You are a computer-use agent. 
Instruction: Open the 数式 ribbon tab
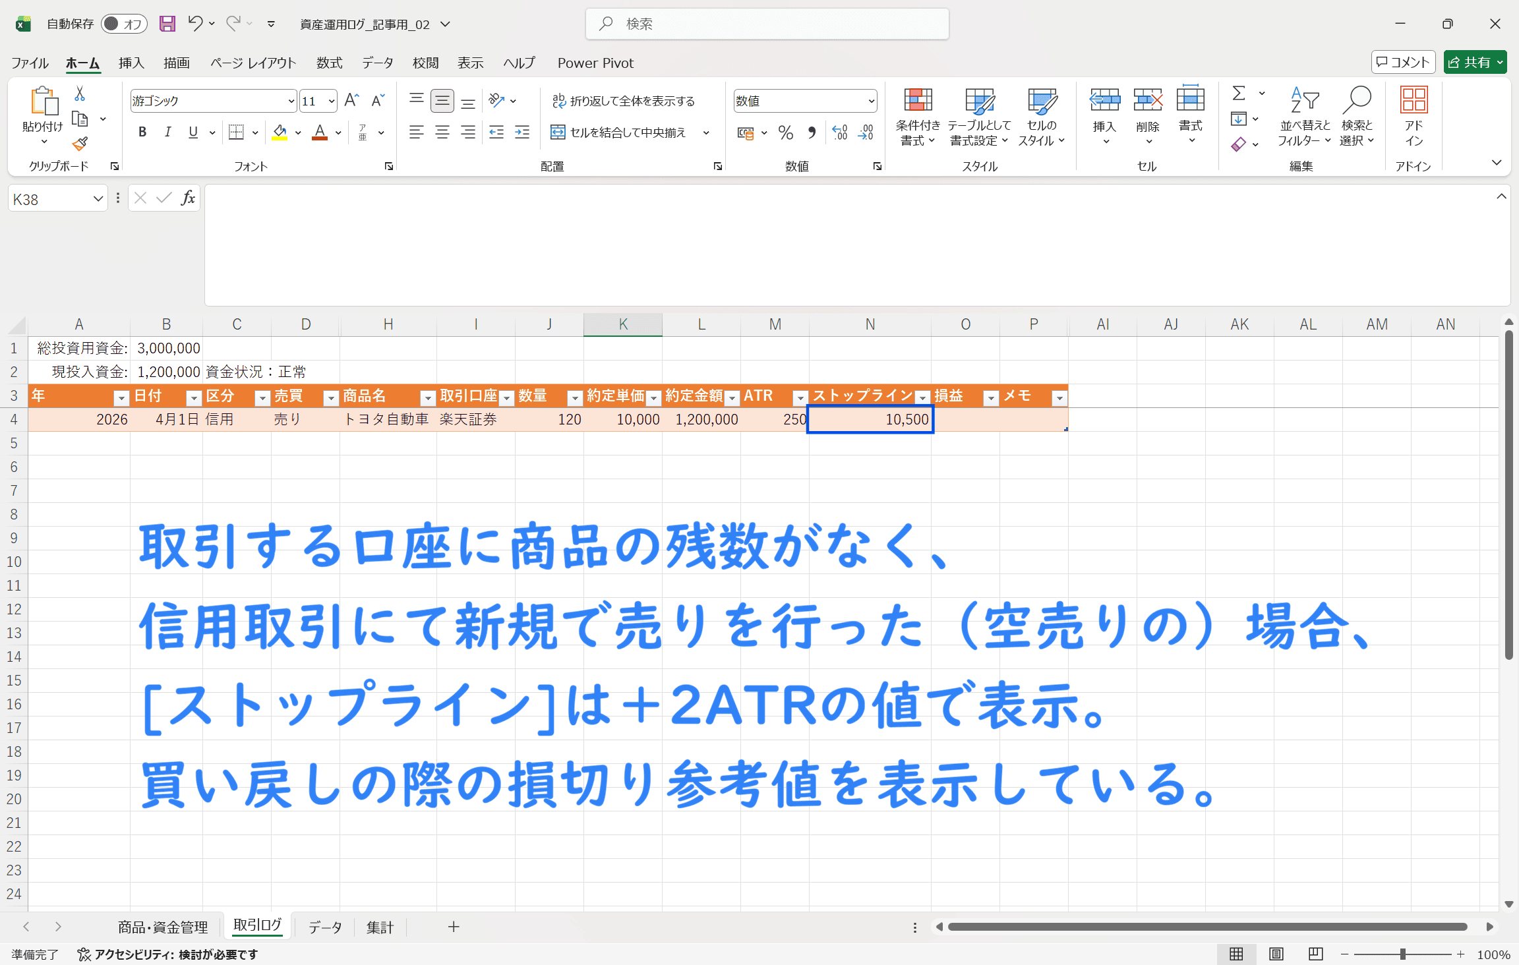click(x=329, y=63)
